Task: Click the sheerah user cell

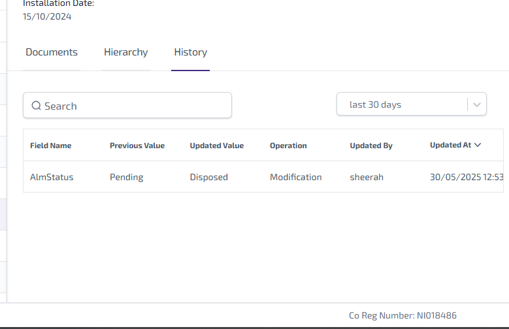Action: tap(367, 177)
